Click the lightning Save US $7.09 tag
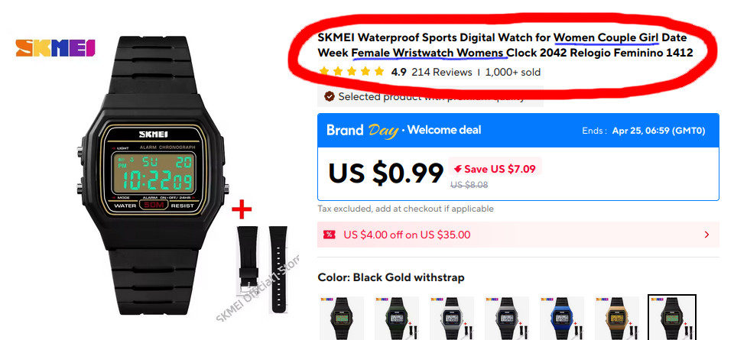734x340 pixels. point(495,169)
